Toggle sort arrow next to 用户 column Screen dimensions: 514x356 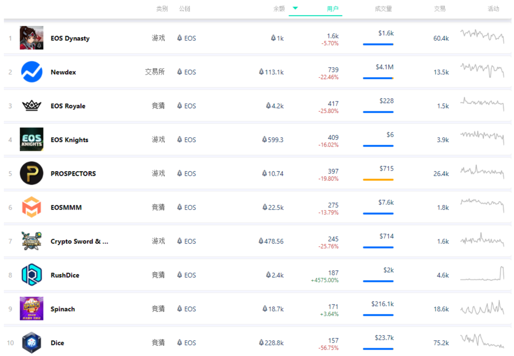pyautogui.click(x=295, y=8)
